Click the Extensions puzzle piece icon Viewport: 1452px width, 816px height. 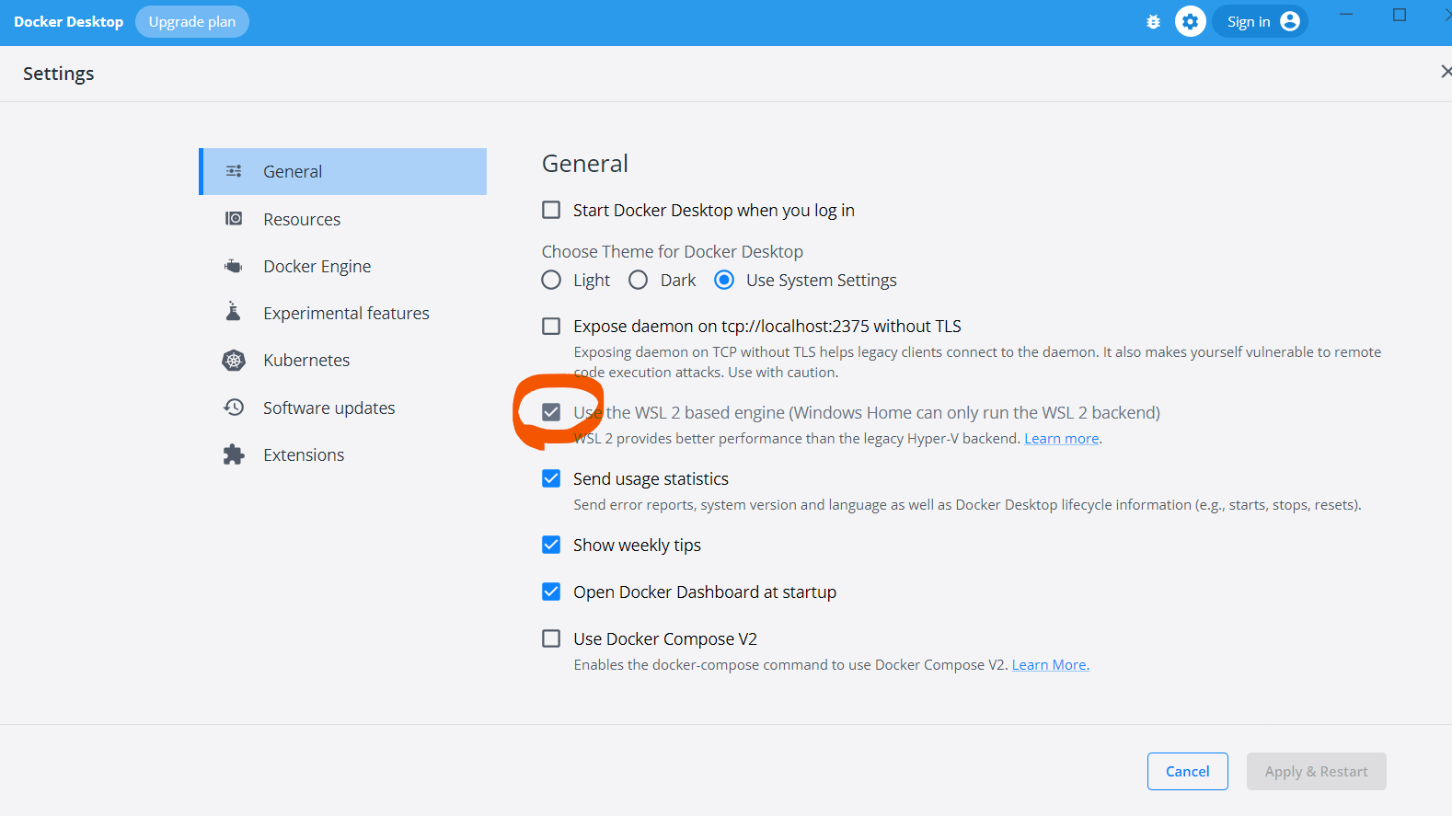tap(234, 454)
